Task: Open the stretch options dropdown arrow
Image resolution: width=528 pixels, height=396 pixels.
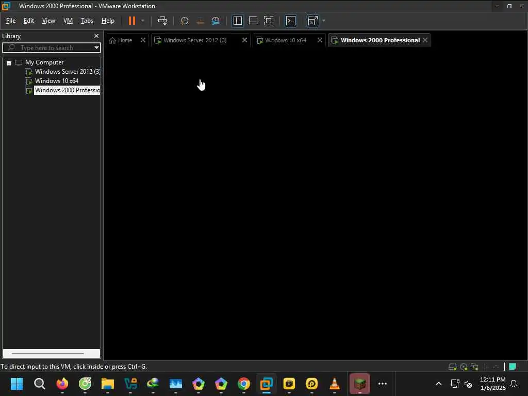Action: (x=324, y=21)
